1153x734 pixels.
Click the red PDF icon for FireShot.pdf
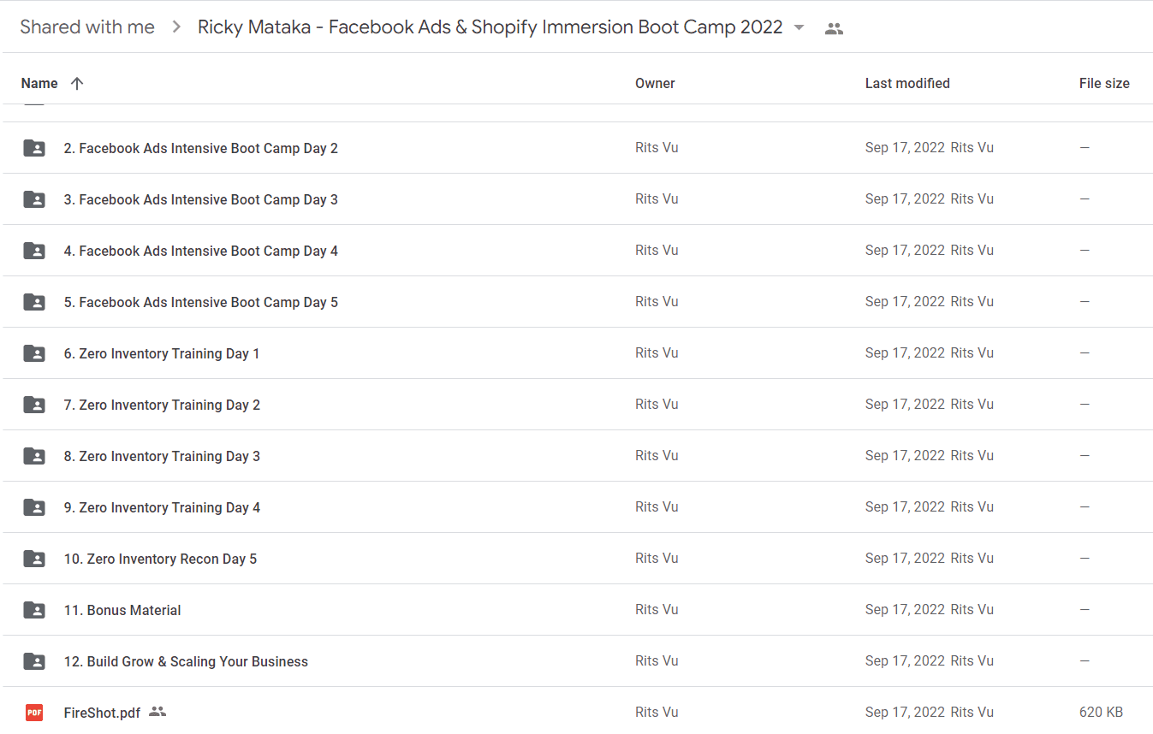(34, 713)
